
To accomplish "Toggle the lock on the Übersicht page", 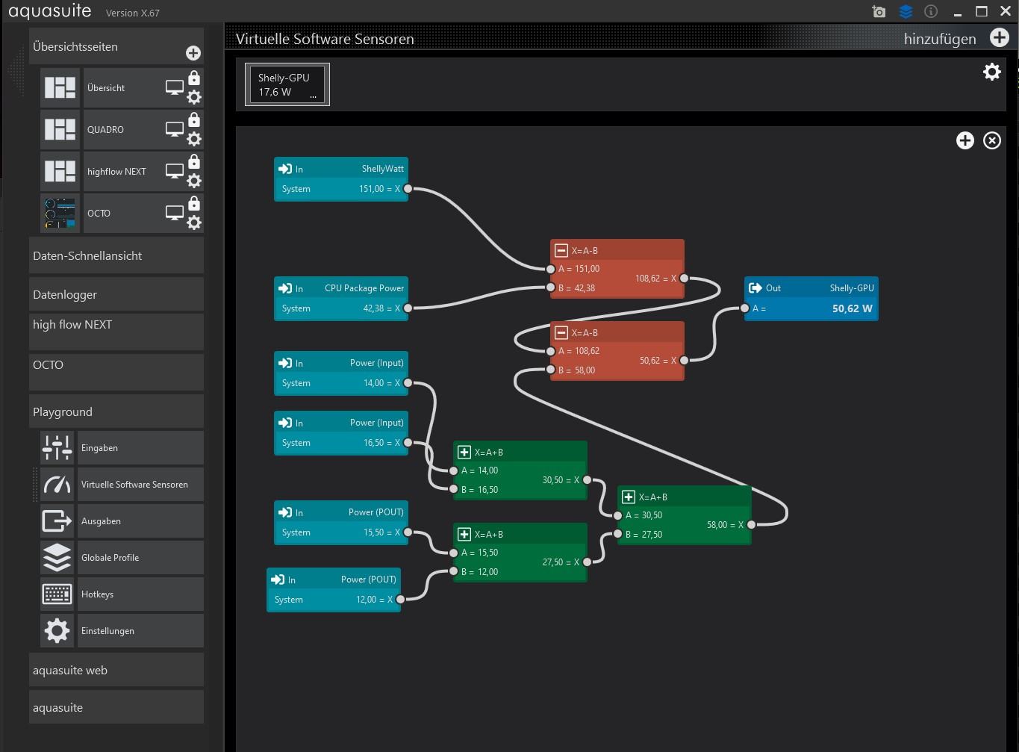I will [x=194, y=78].
